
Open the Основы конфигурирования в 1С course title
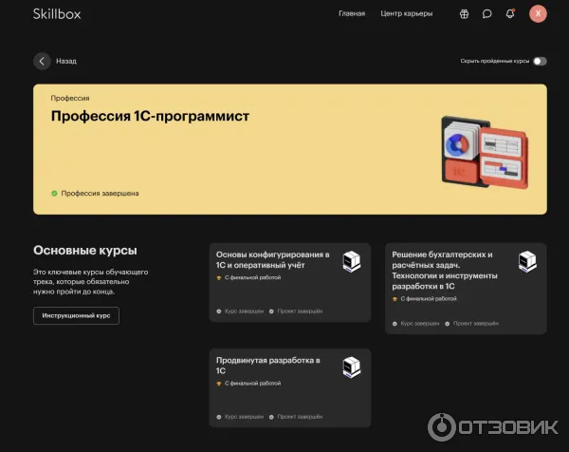click(x=273, y=260)
